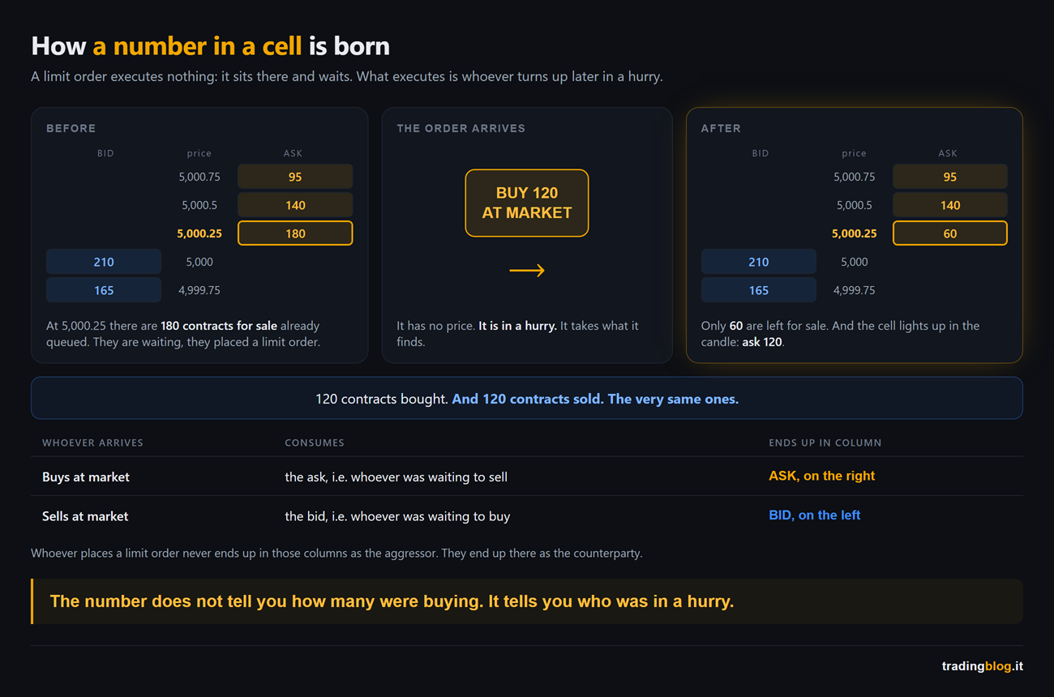This screenshot has height=697, width=1054.
Task: Click the 'ASK, on the right' text
Action: tap(821, 476)
